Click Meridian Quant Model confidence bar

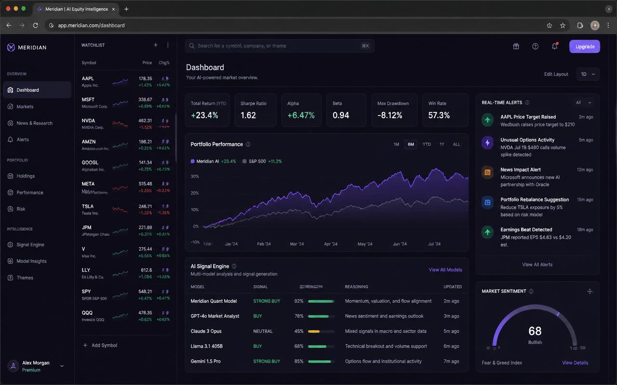pyautogui.click(x=321, y=301)
